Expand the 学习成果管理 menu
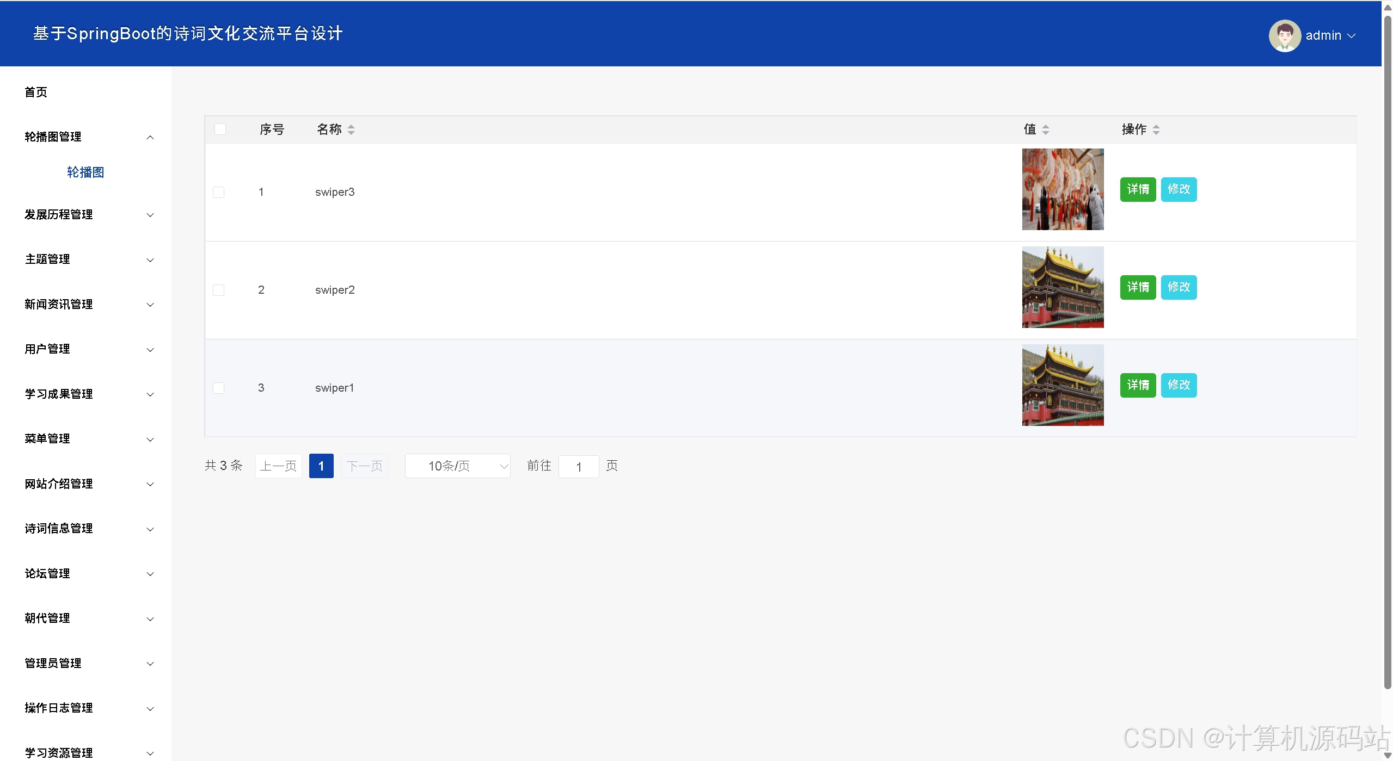 (85, 394)
